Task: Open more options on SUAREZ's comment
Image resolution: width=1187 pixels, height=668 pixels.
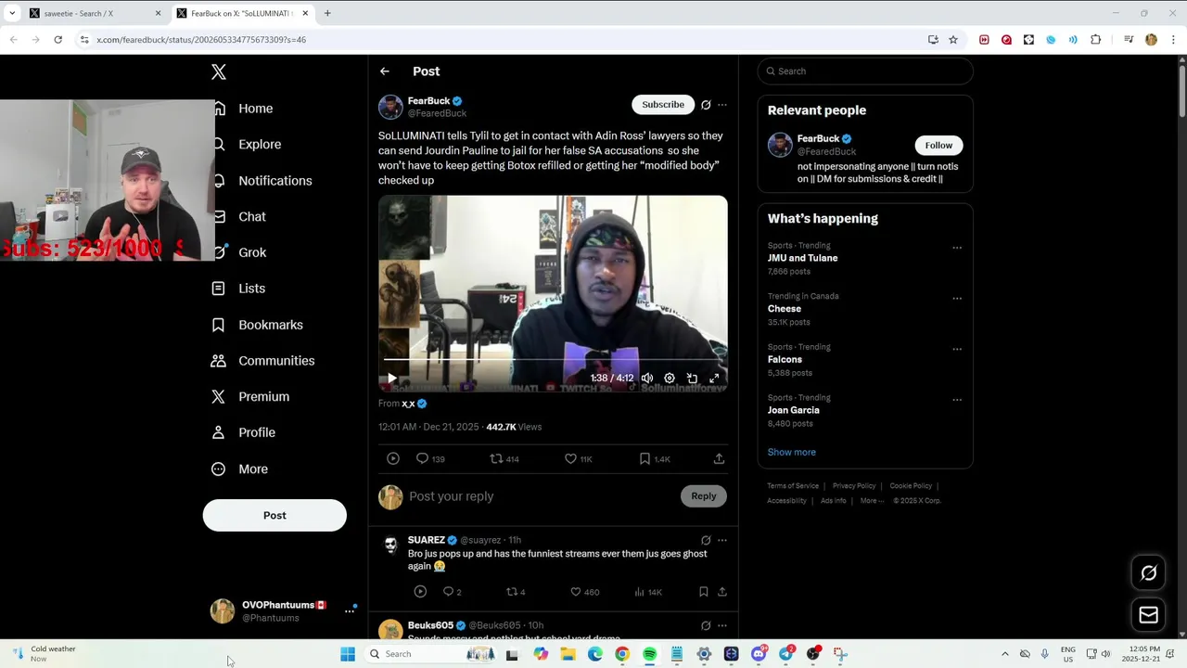Action: tap(722, 540)
